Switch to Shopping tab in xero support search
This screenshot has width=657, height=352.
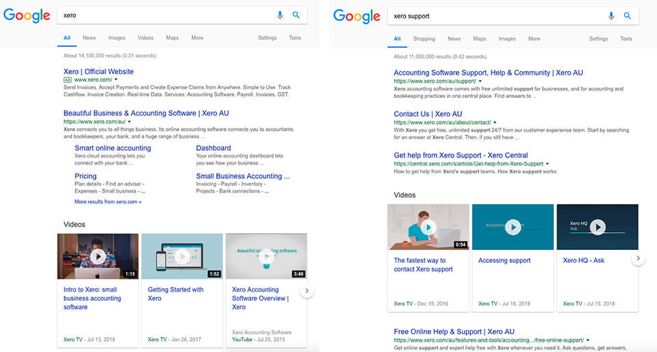point(424,38)
